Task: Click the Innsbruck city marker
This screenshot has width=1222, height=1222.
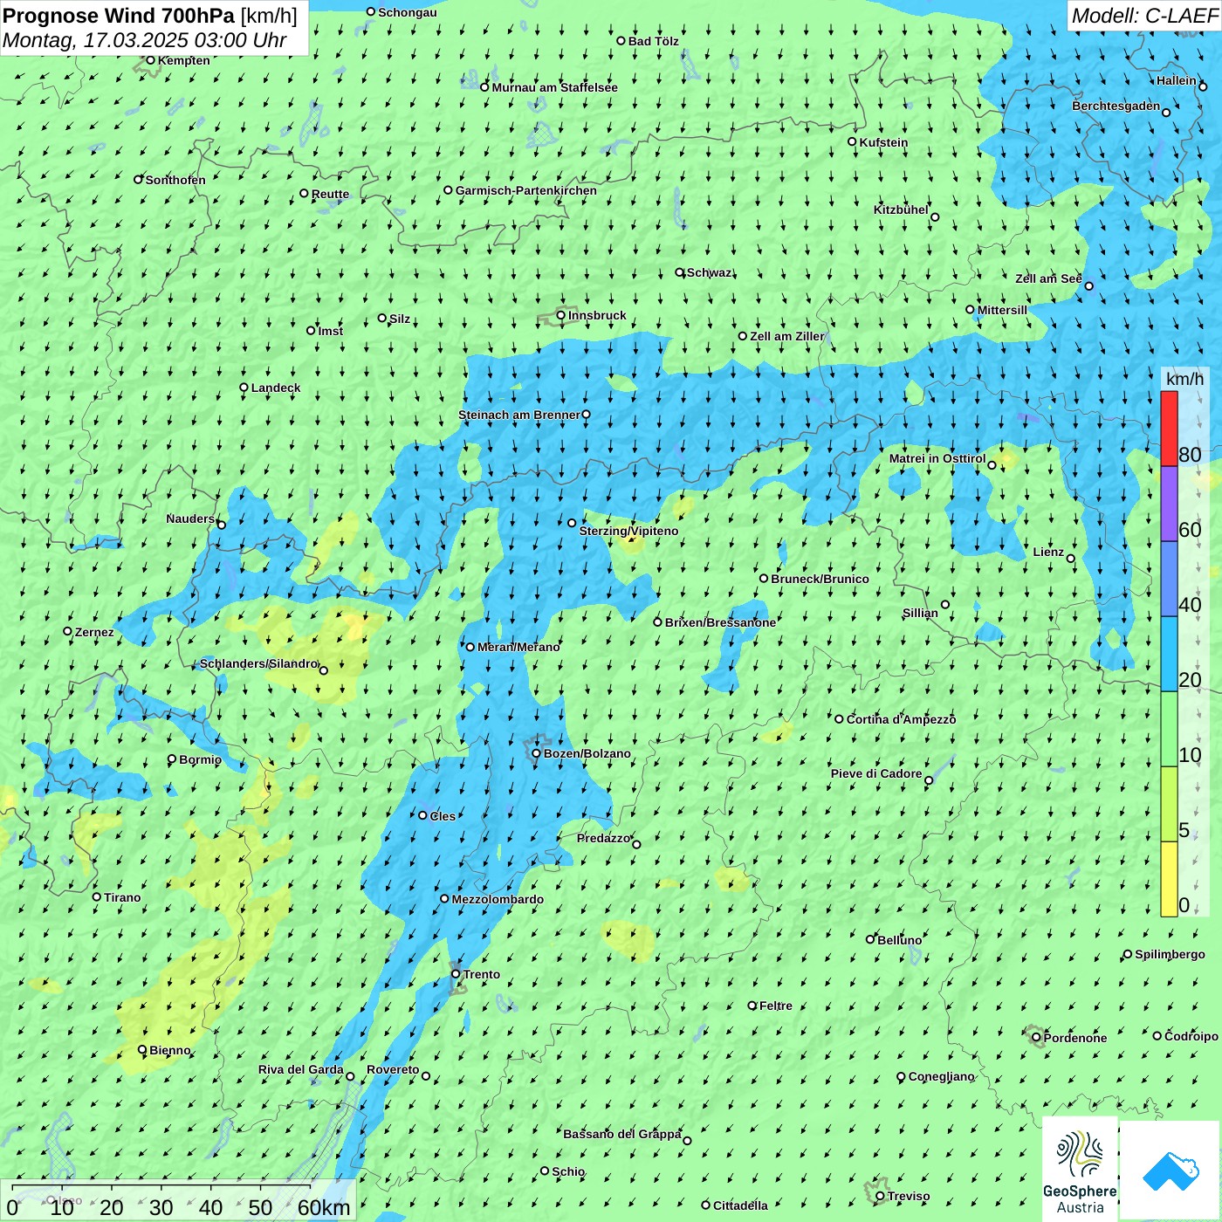Action: point(561,315)
